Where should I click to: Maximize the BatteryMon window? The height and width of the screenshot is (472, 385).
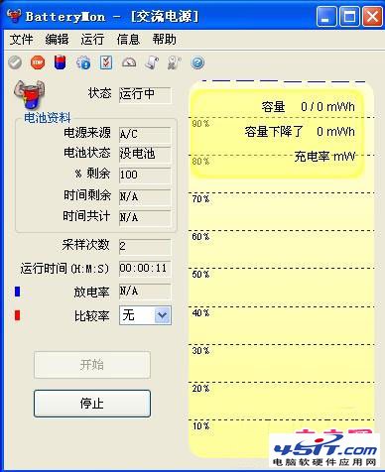(349, 17)
